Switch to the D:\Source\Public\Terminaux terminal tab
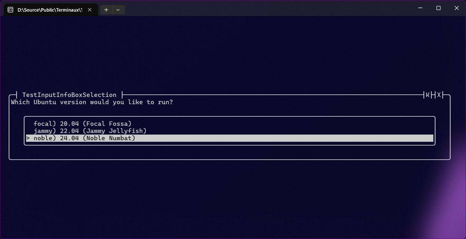The width and height of the screenshot is (466, 239). 51,10
